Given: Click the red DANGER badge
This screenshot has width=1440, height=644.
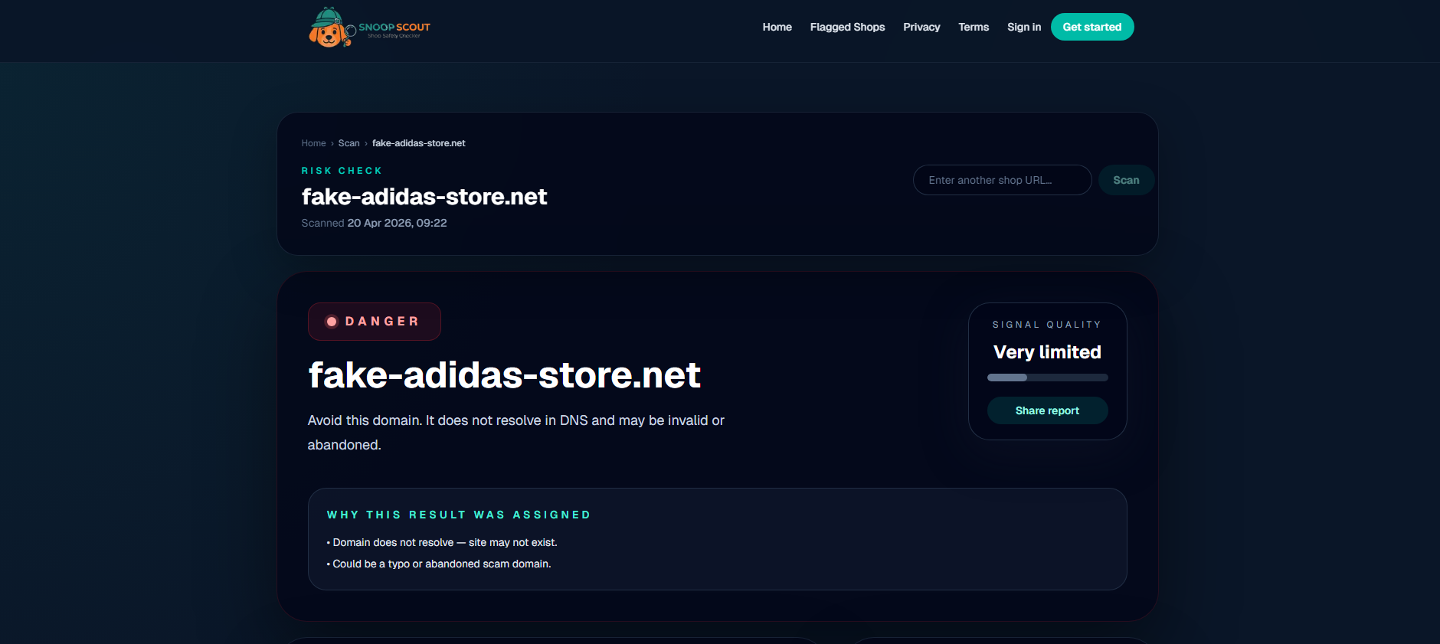Looking at the screenshot, I should [375, 322].
